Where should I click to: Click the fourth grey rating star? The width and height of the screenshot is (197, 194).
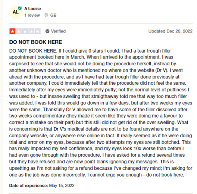point(31,31)
